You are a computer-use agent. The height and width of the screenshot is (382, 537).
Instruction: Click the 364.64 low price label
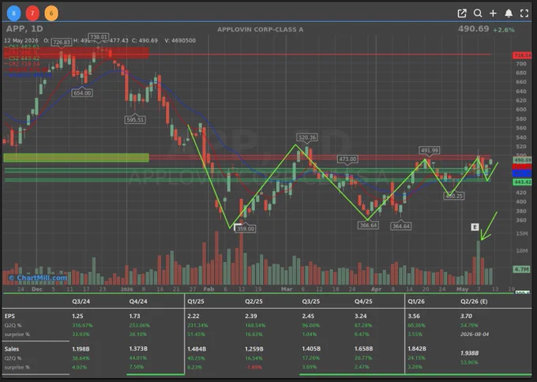[x=400, y=226]
